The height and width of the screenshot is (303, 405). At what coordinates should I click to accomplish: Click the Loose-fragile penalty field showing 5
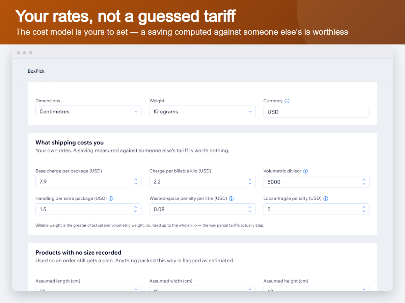pos(317,209)
